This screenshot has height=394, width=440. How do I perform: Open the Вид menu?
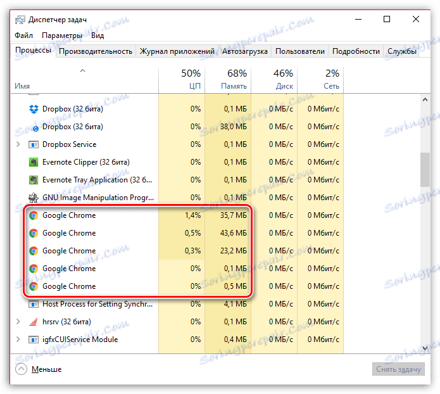(x=97, y=35)
